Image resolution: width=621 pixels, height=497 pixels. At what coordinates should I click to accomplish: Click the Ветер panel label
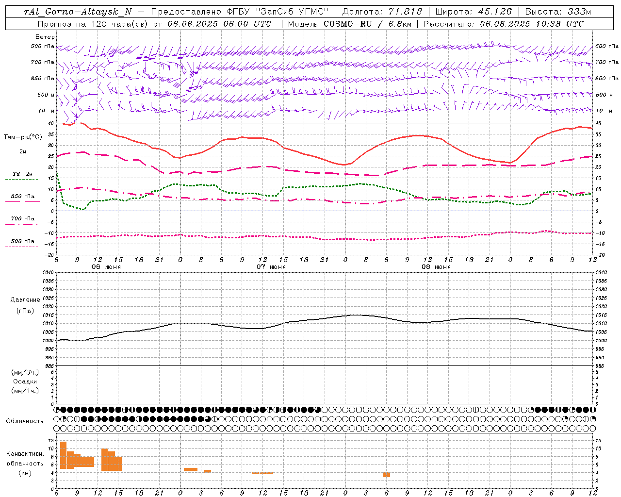click(x=45, y=37)
